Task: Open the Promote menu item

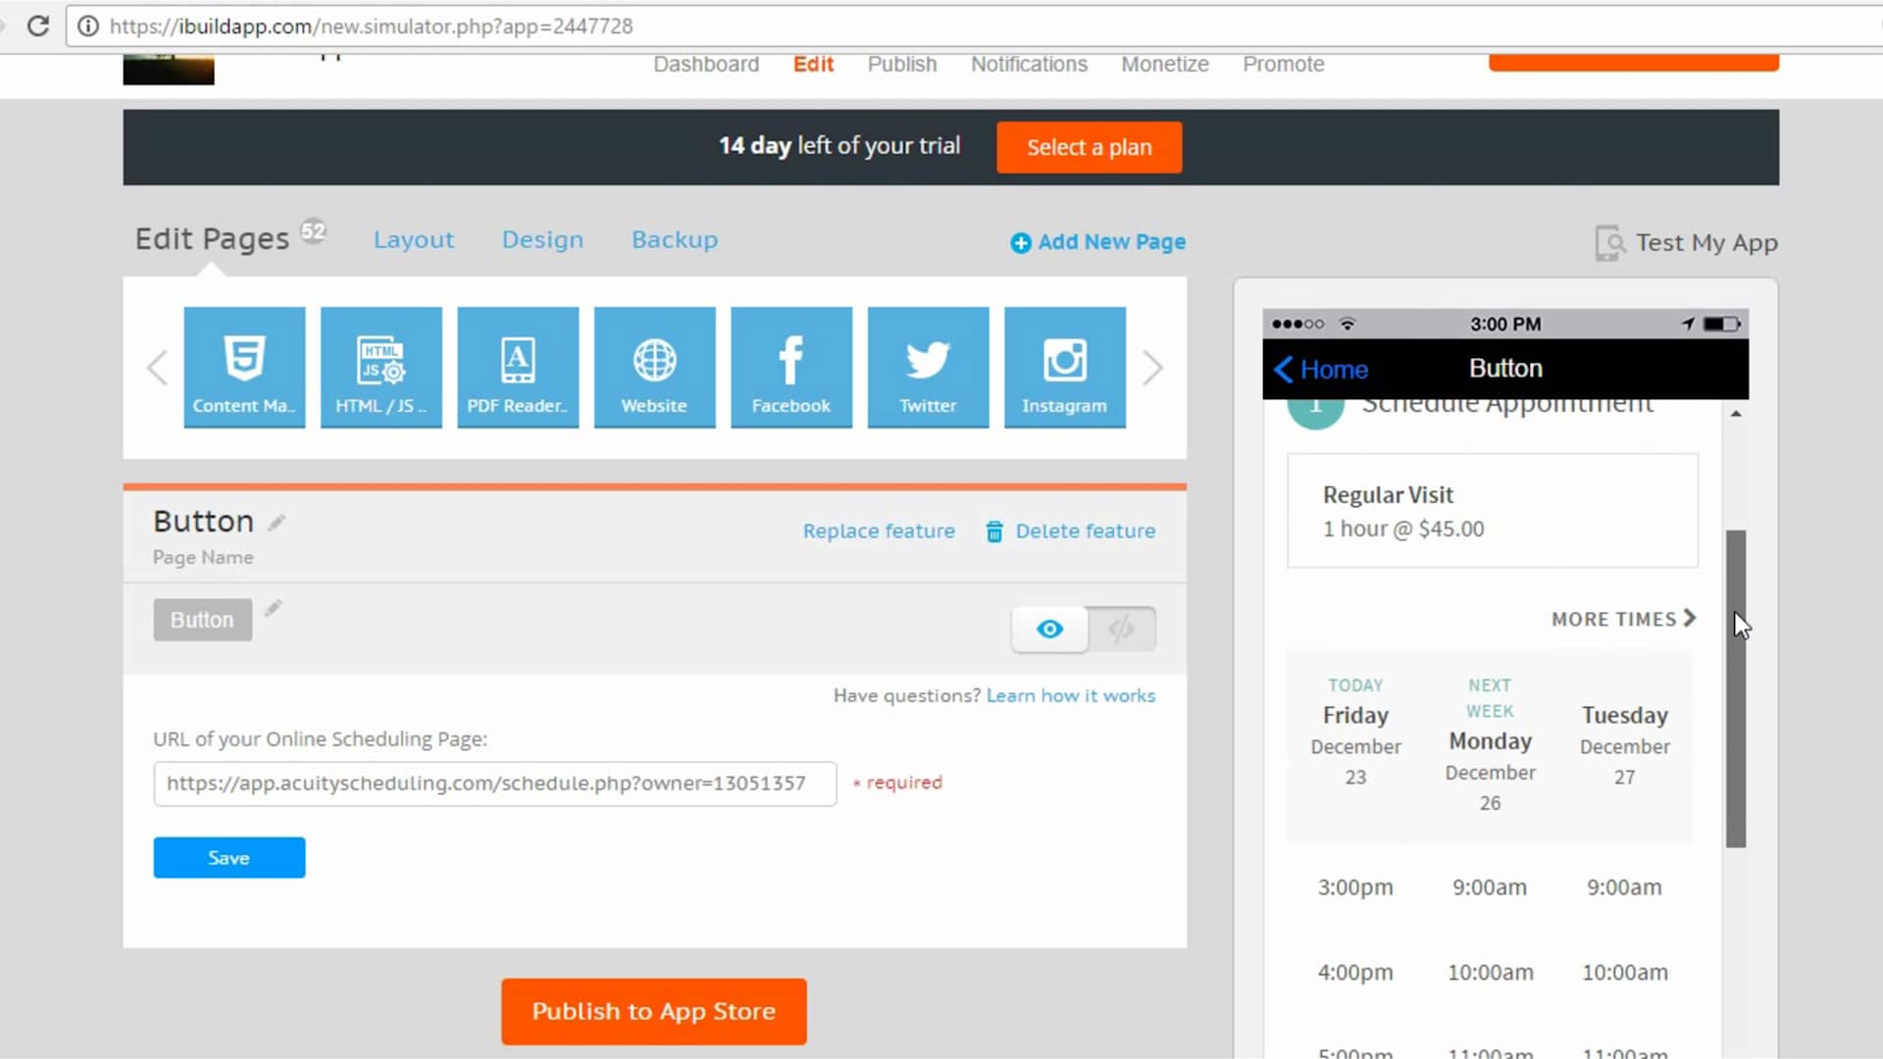Action: click(1284, 64)
